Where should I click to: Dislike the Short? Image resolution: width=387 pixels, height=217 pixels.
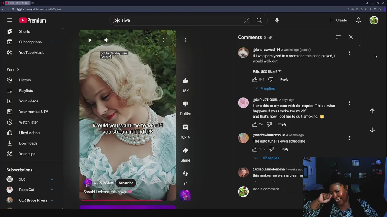tap(185, 104)
